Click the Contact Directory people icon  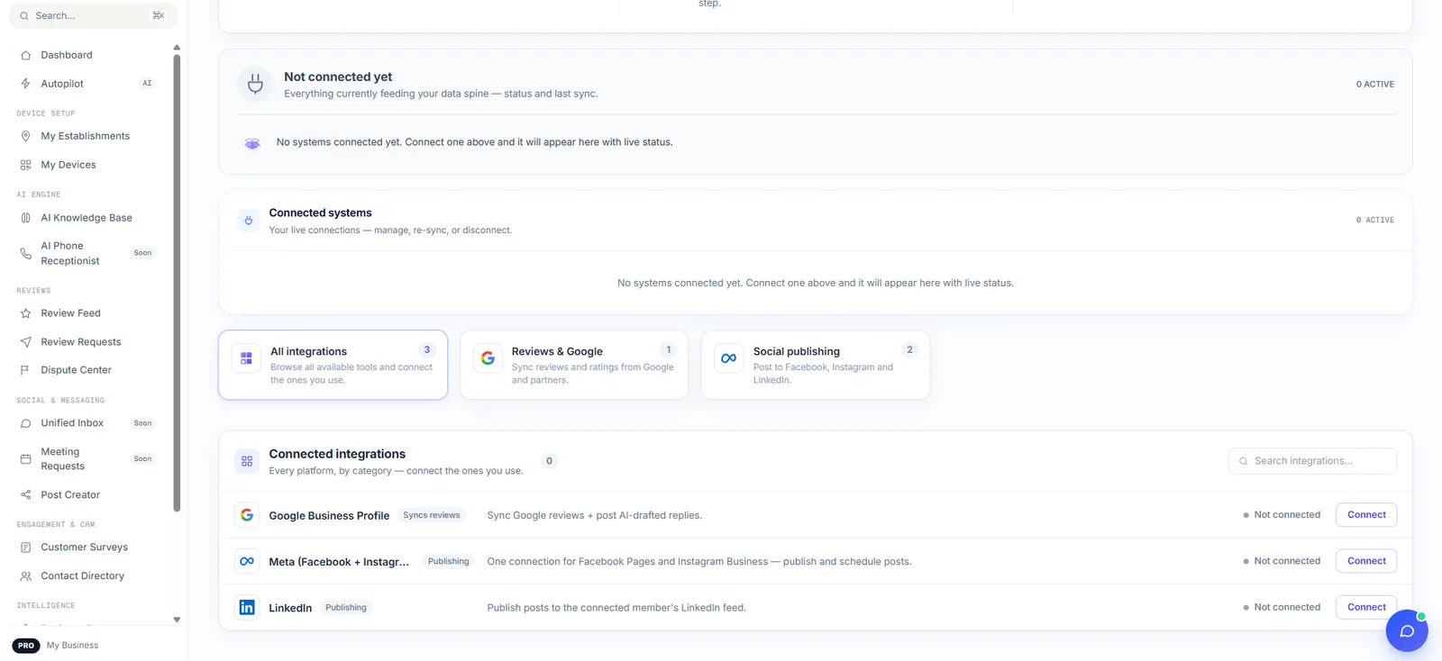click(25, 576)
